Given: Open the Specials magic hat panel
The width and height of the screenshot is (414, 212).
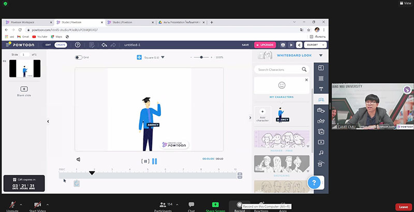Looking at the screenshot, I should coord(321,164).
